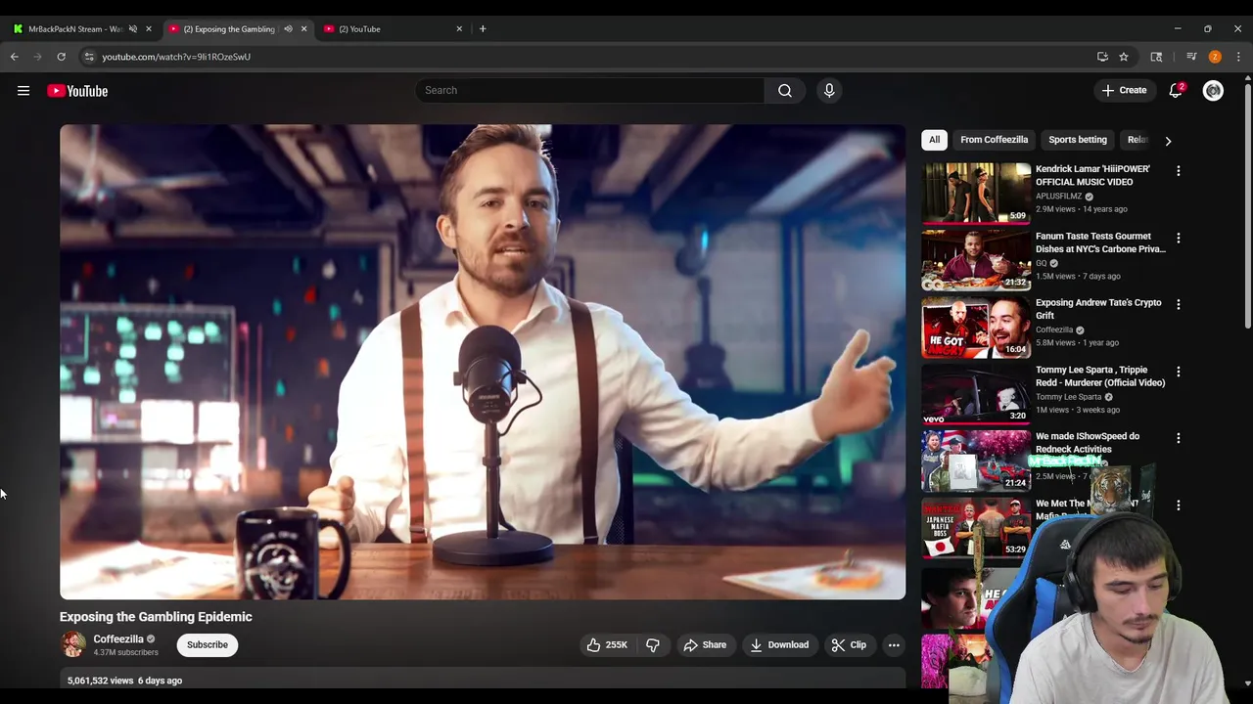Dislike the video with thumbs down

[x=653, y=644]
